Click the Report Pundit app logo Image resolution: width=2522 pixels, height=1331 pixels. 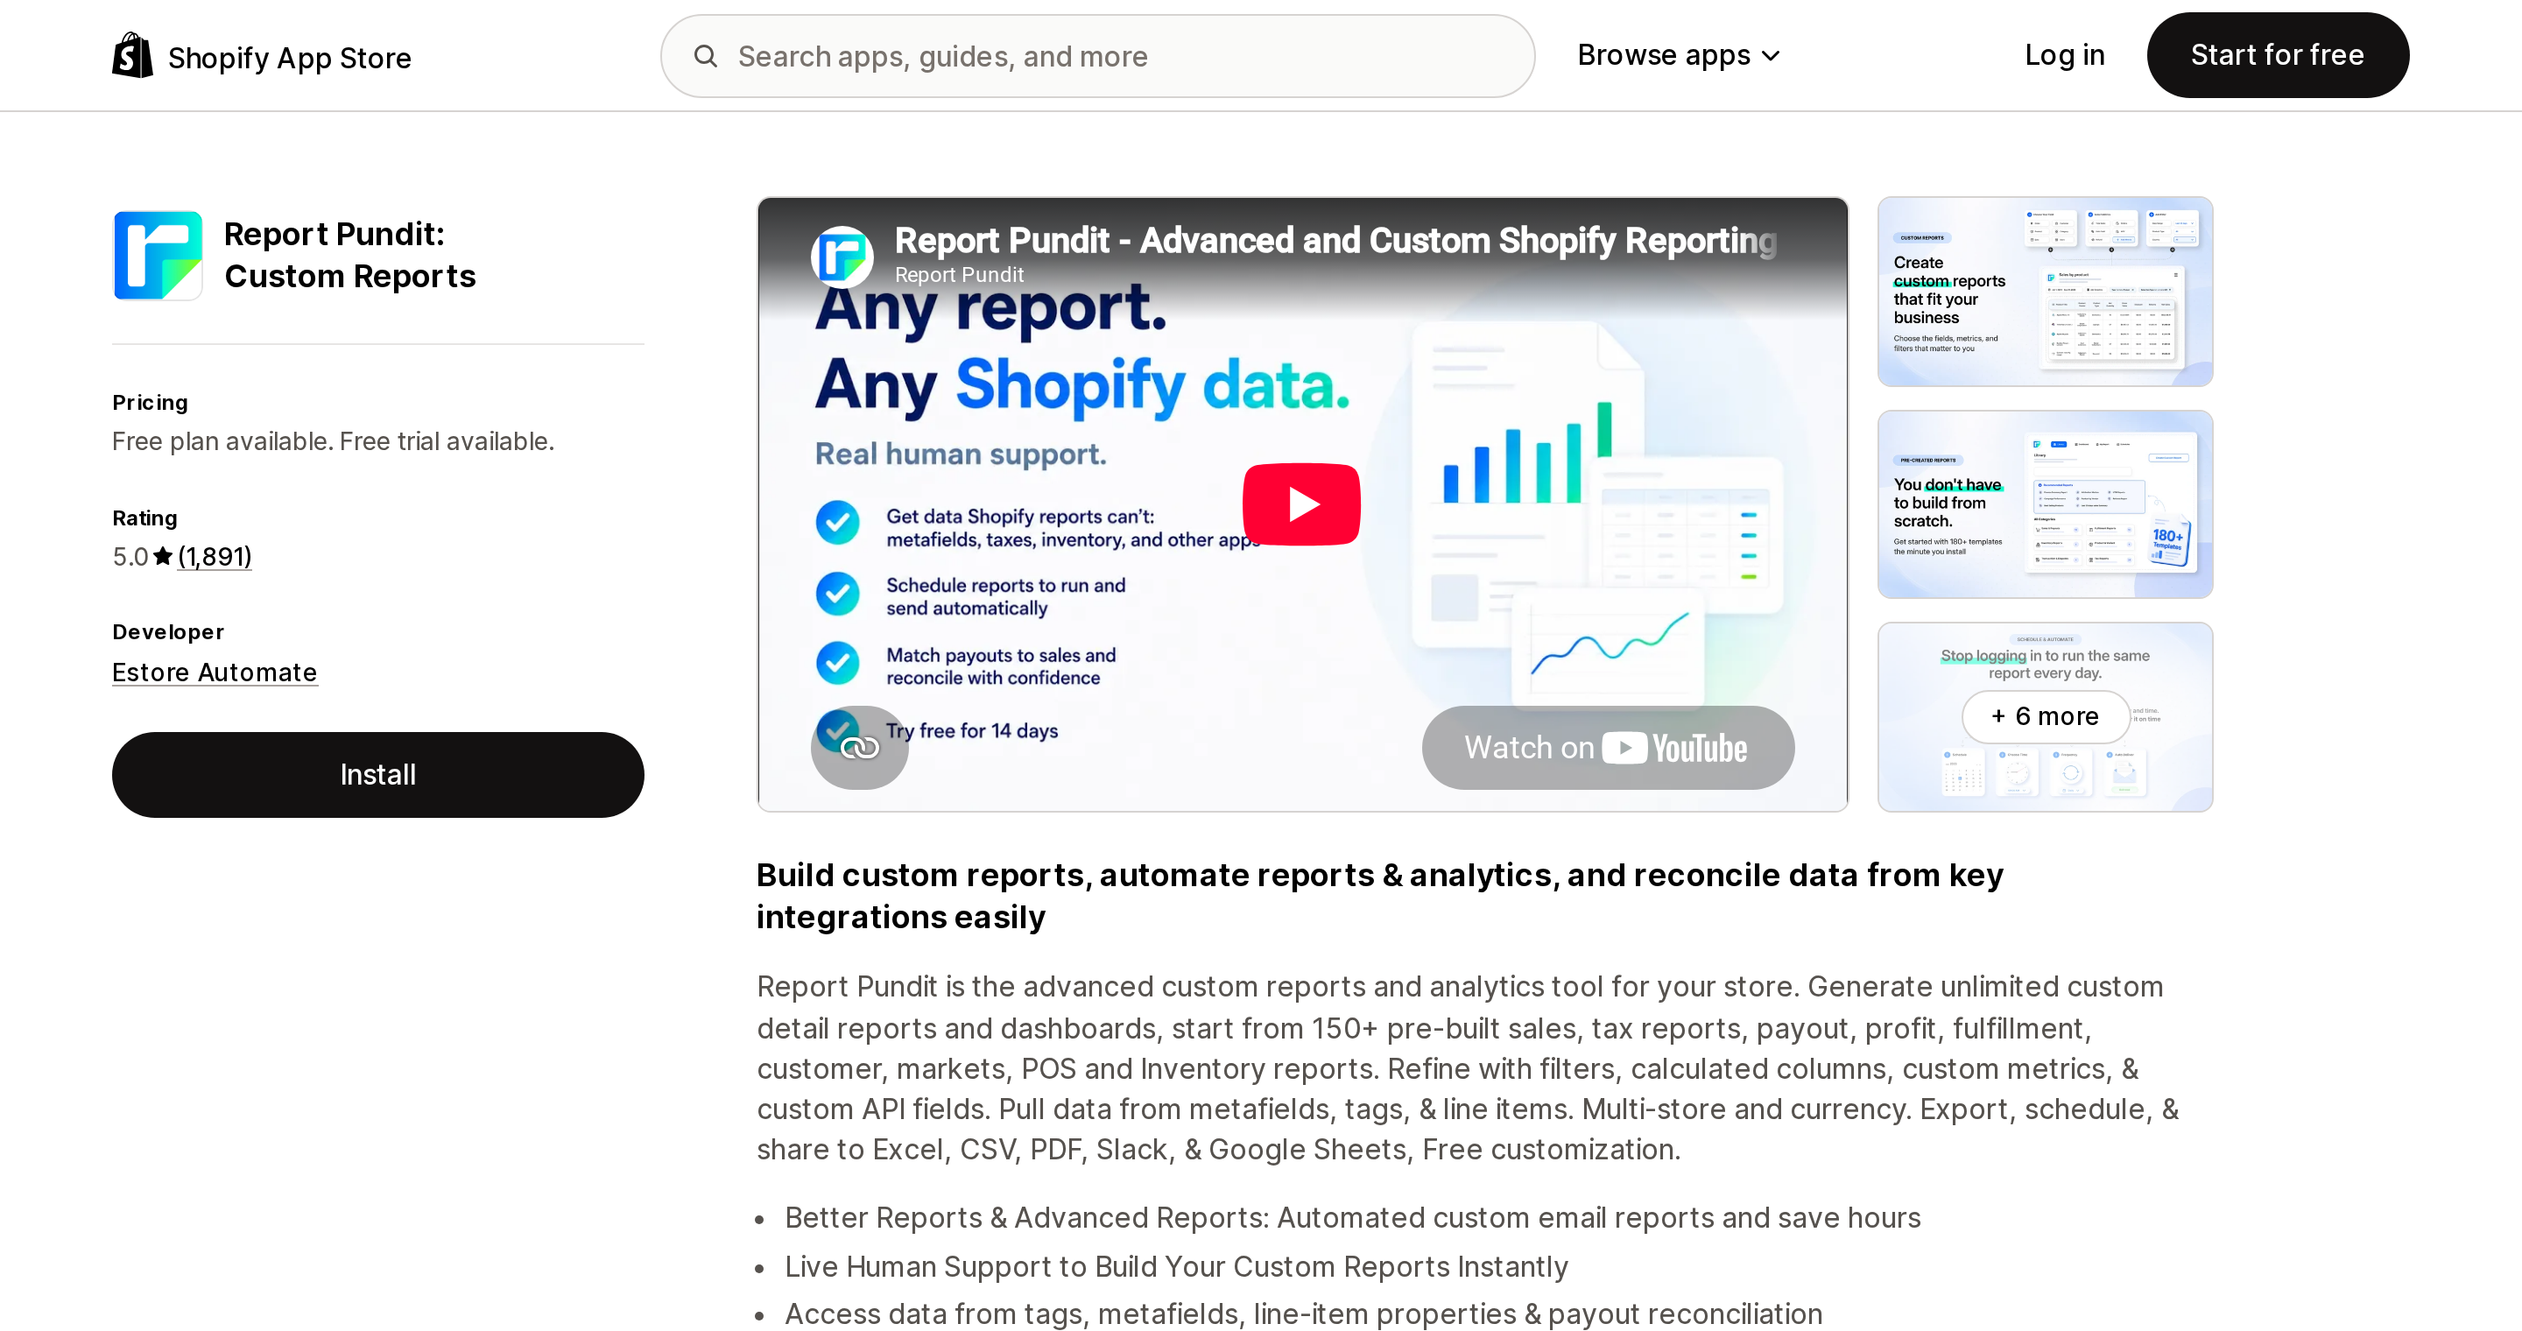pos(158,256)
